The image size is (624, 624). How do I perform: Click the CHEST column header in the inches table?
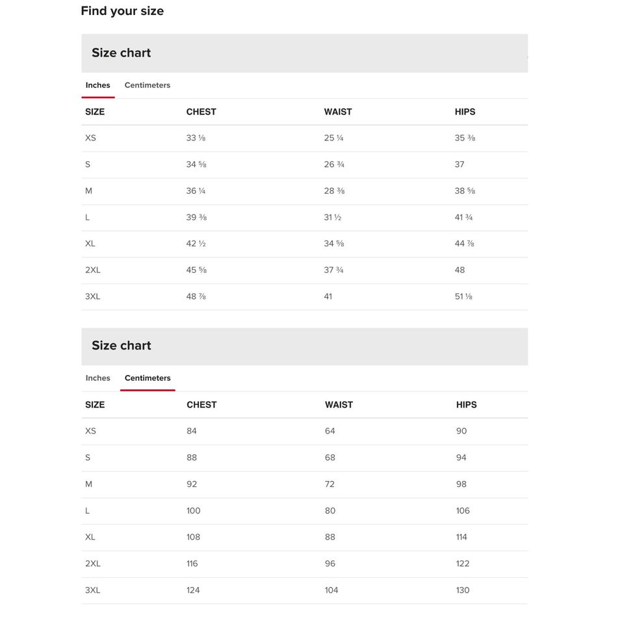click(x=201, y=112)
